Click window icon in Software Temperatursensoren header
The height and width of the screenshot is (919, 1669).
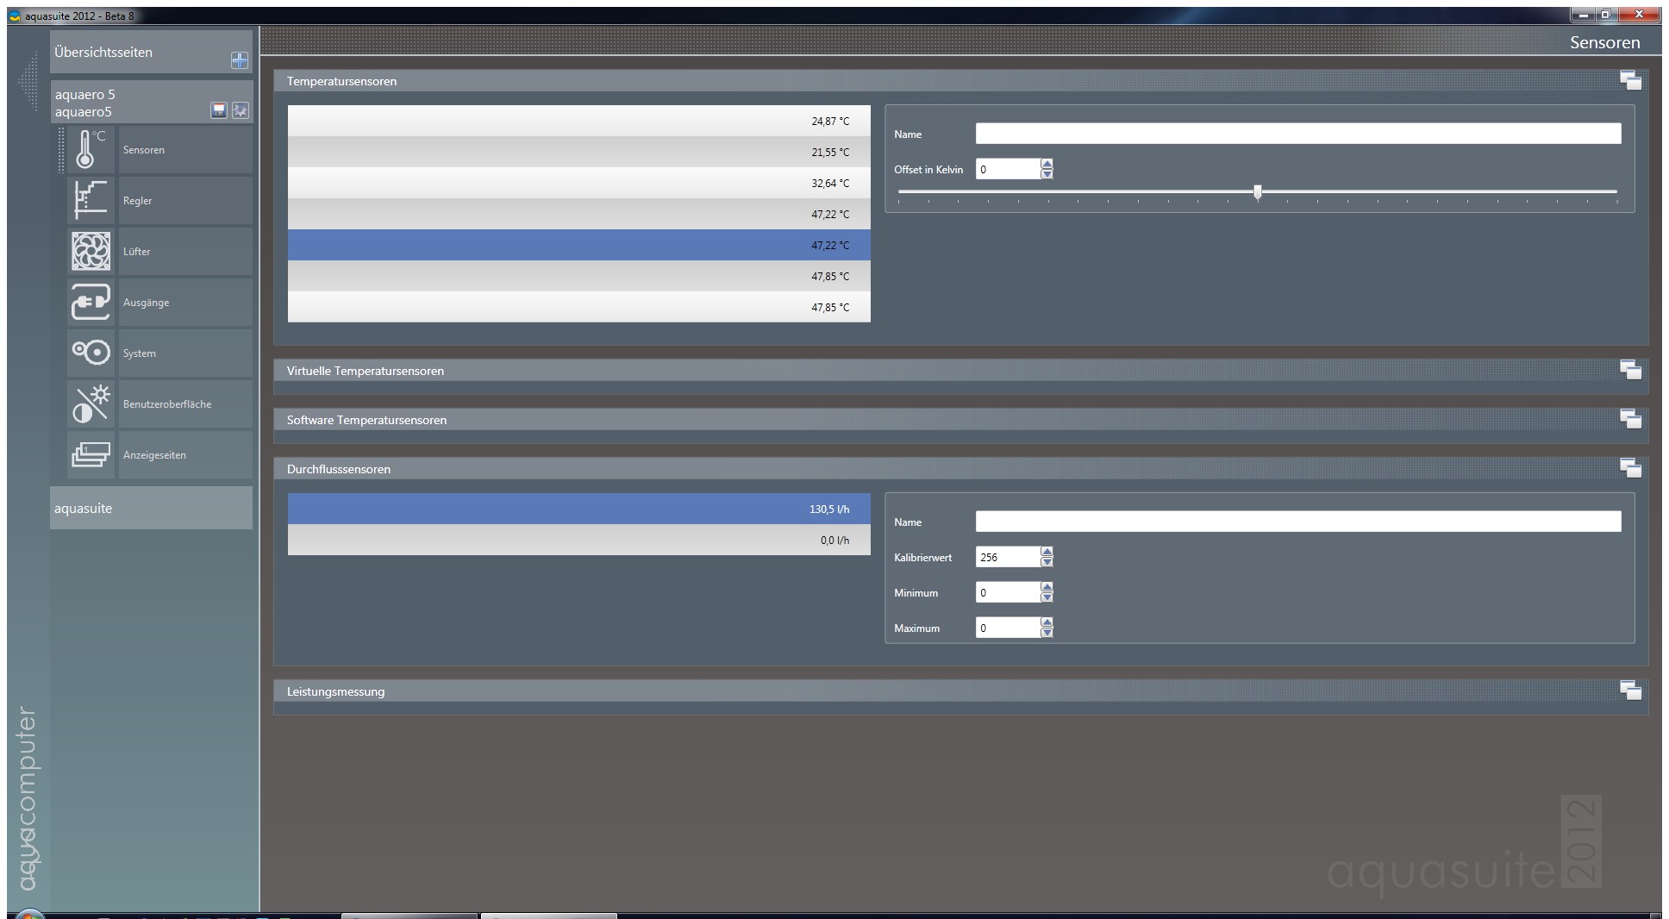click(1630, 419)
